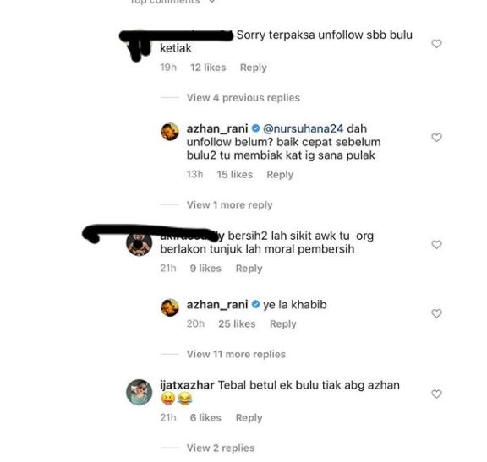487x462 pixels.
Task: Like azhan_rani's 'ye la khabib' reply heart
Action: (x=436, y=313)
